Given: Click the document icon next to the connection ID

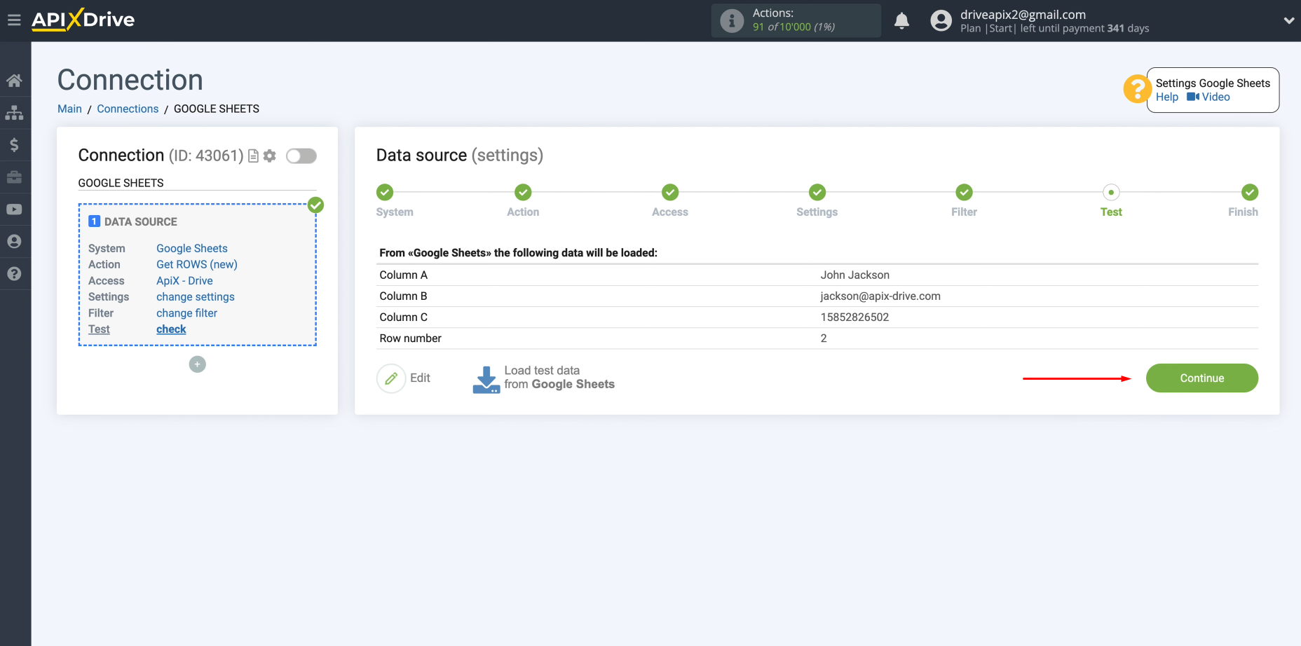Looking at the screenshot, I should [253, 156].
